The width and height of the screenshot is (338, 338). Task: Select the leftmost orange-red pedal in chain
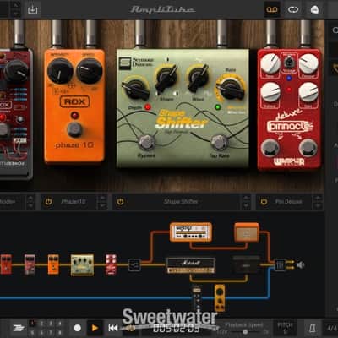(6, 264)
